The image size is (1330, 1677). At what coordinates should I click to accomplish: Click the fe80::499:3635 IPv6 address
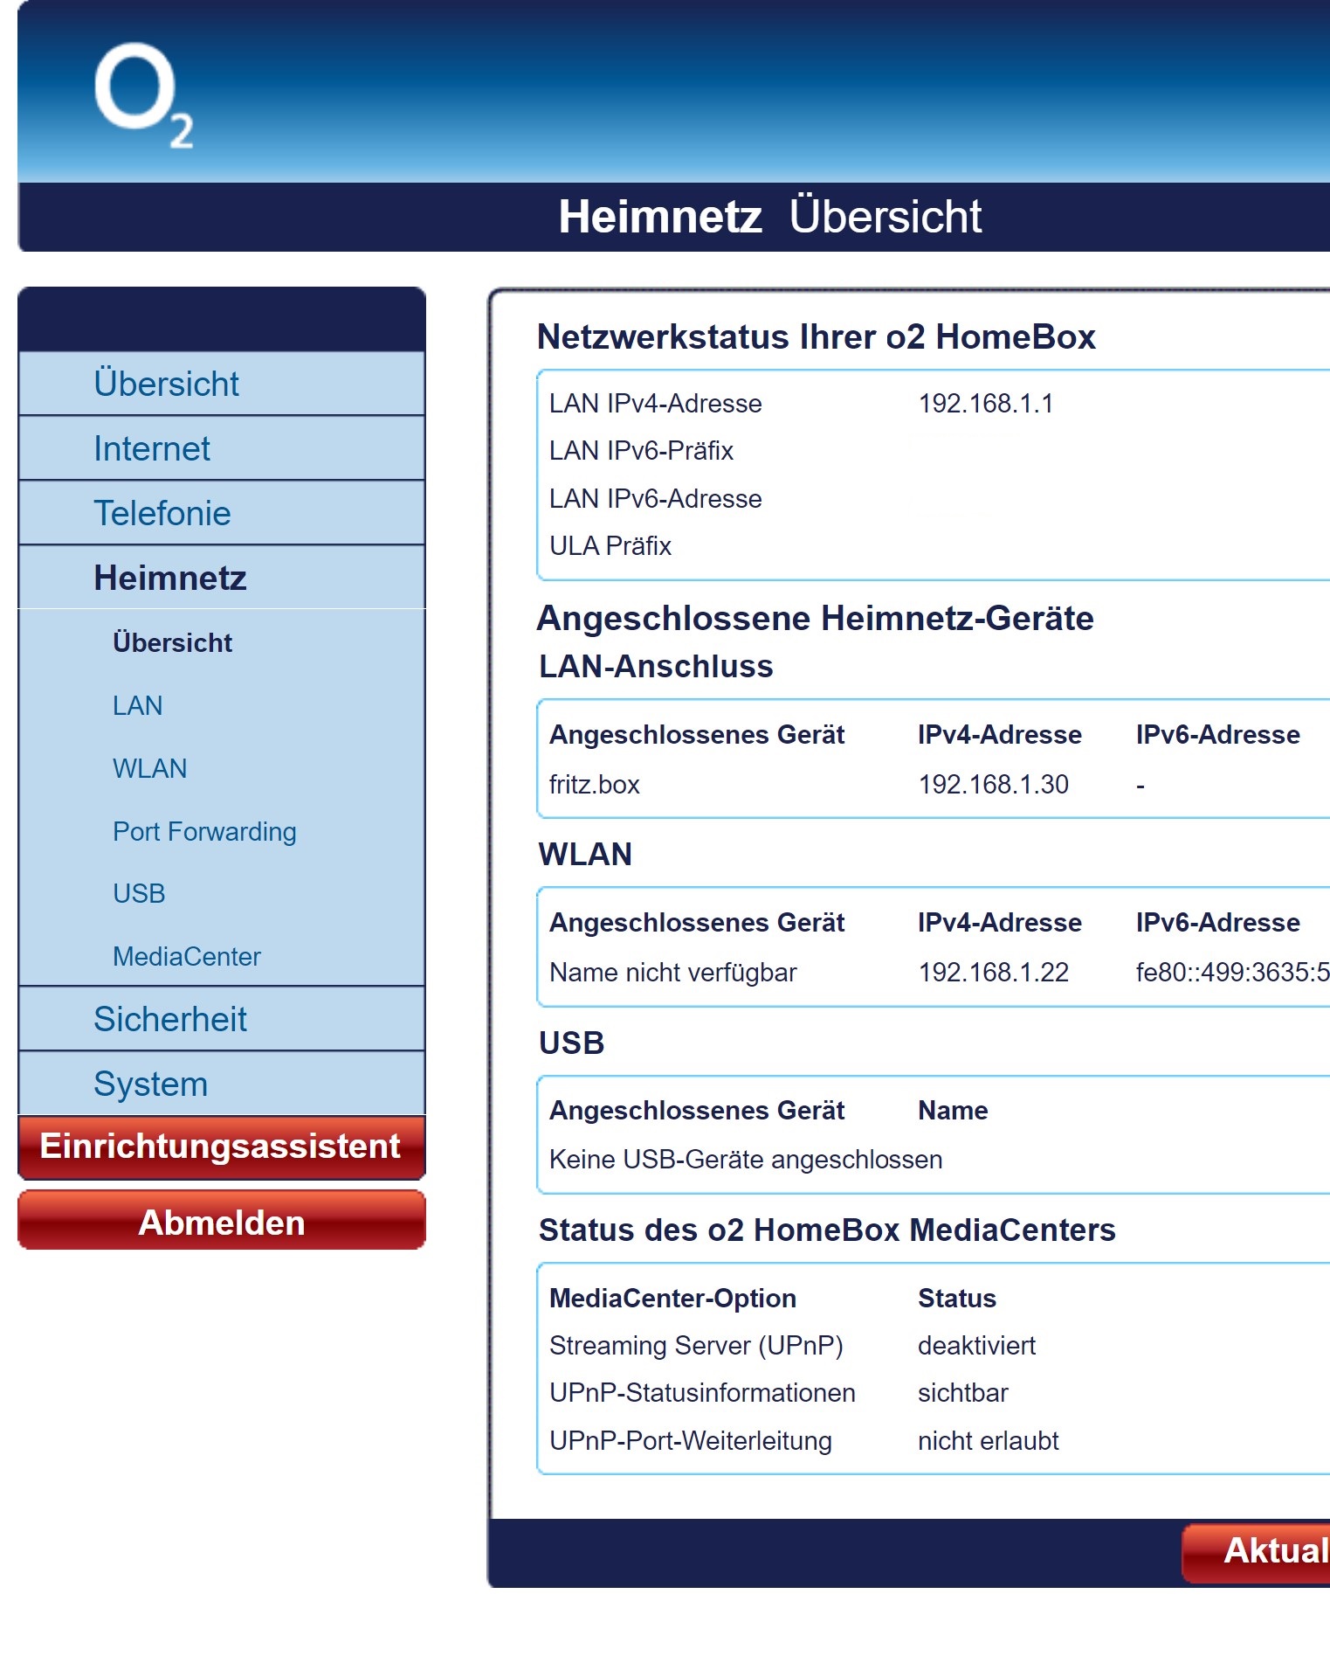pyautogui.click(x=1232, y=973)
